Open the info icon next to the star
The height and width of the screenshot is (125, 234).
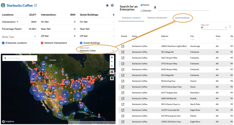click(112, 5)
